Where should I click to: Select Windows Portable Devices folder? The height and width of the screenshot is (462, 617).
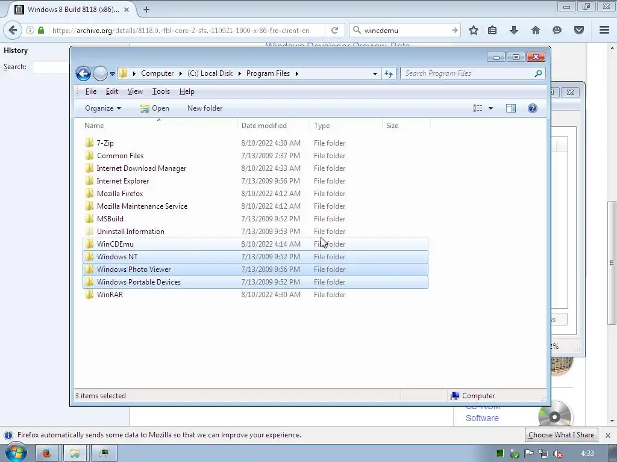tap(255, 282)
